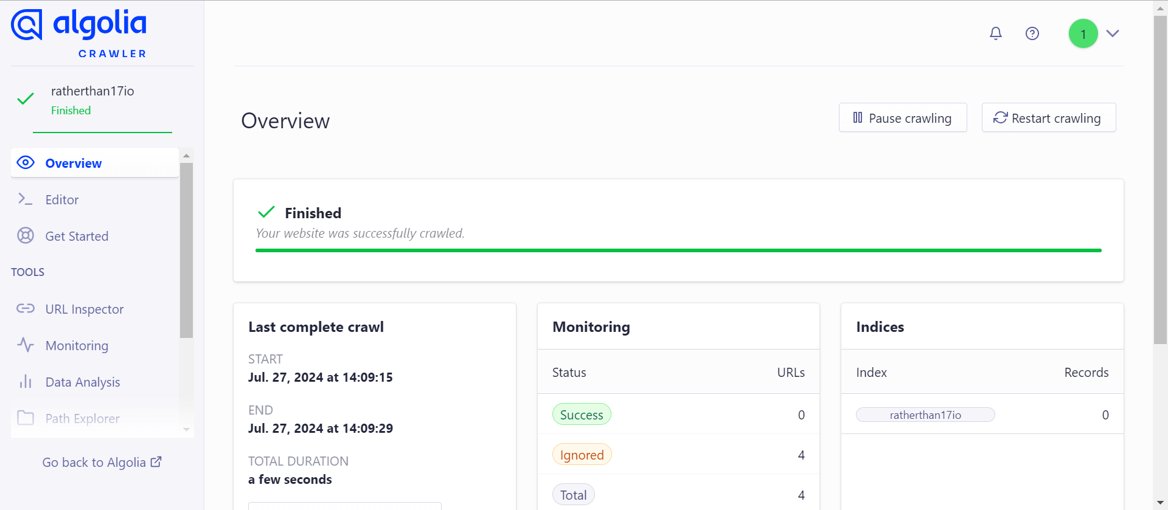
Task: Click the Ignored URLs count 4
Action: pyautogui.click(x=801, y=455)
